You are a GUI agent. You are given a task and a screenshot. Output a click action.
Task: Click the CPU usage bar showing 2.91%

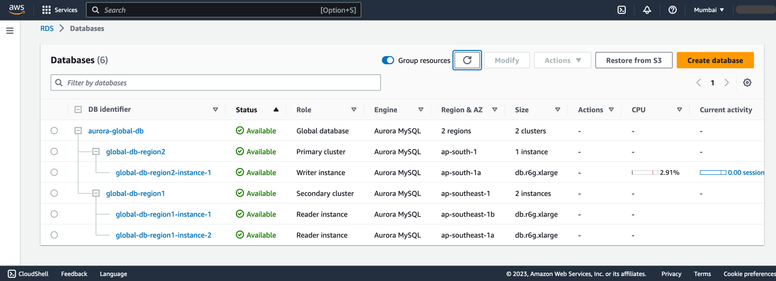(645, 173)
